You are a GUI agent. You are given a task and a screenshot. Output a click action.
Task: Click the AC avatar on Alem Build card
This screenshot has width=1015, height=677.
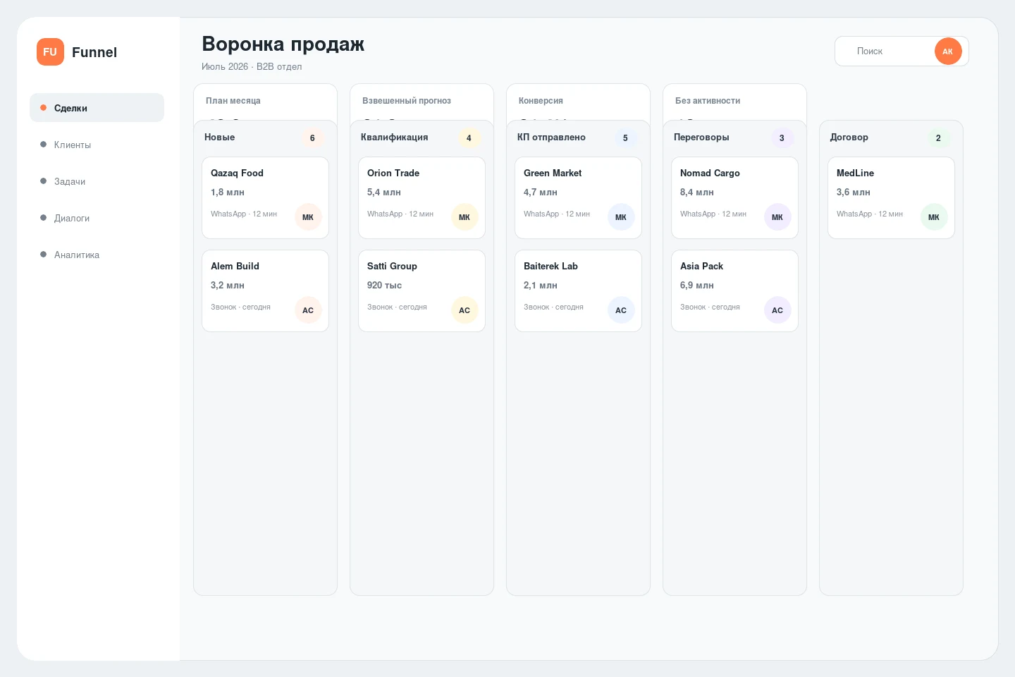pos(308,310)
